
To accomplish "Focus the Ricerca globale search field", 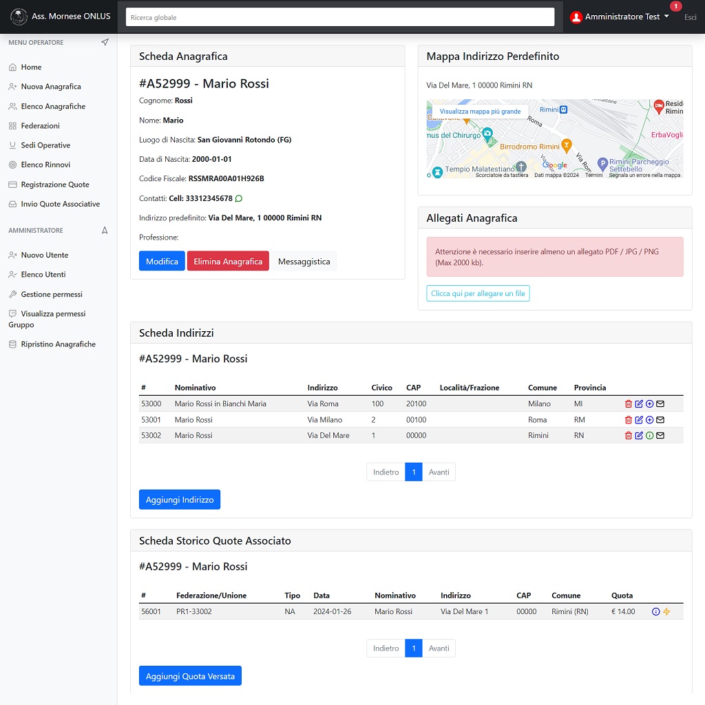I will click(x=340, y=17).
